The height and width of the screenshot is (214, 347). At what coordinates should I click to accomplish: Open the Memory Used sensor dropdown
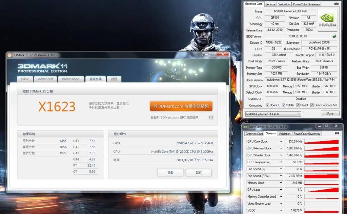pyautogui.click(x=281, y=183)
